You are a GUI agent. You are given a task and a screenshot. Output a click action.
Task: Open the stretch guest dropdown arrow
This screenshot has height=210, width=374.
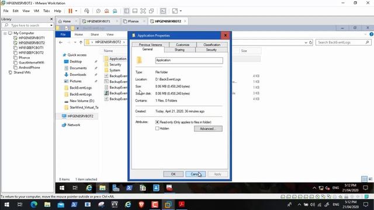click(x=181, y=11)
